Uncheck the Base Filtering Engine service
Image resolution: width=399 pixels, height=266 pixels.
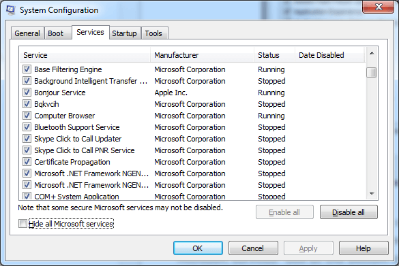pos(27,69)
